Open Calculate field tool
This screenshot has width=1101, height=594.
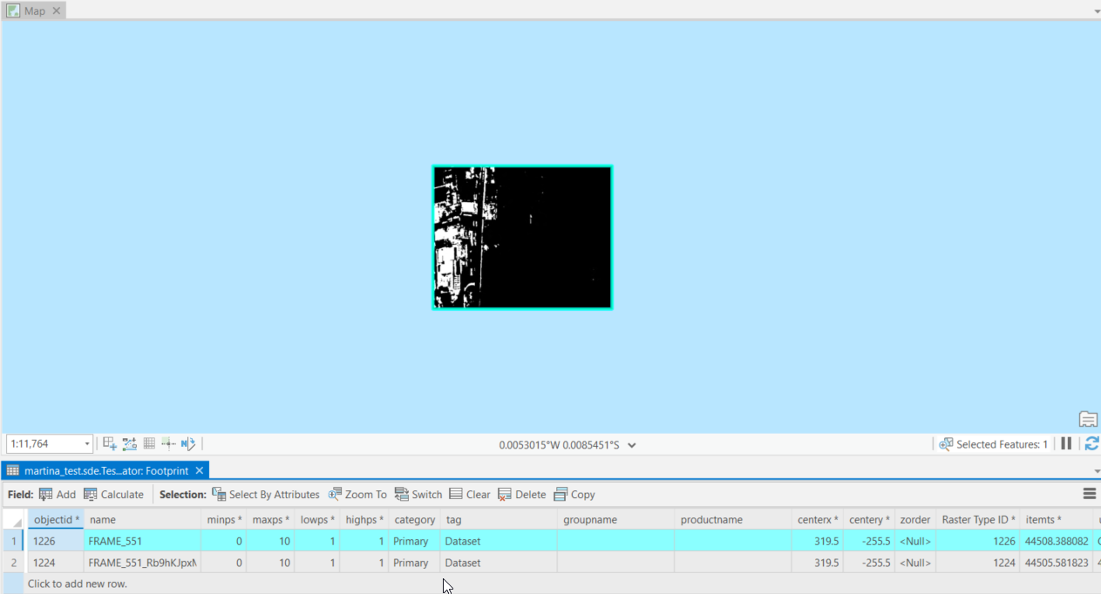[113, 494]
